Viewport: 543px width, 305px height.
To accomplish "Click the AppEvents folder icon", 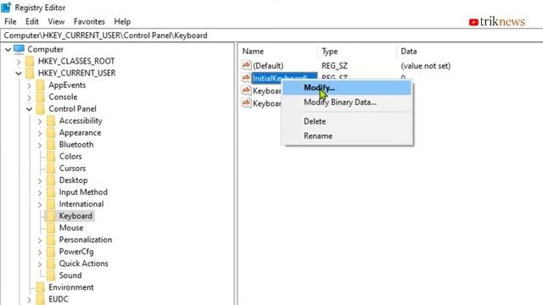I will click(41, 85).
